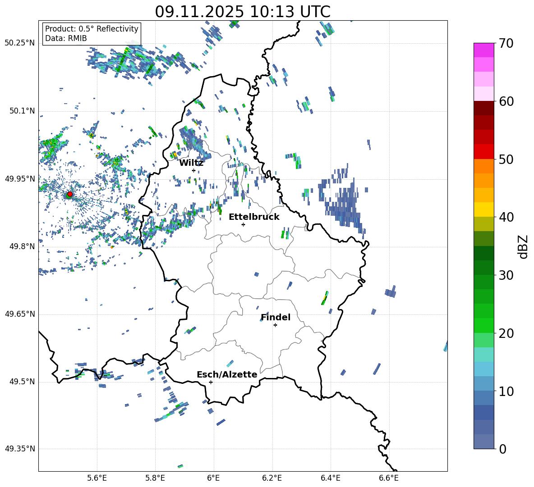
Task: Click the 5.8°E longitude label
Action: pos(155,478)
